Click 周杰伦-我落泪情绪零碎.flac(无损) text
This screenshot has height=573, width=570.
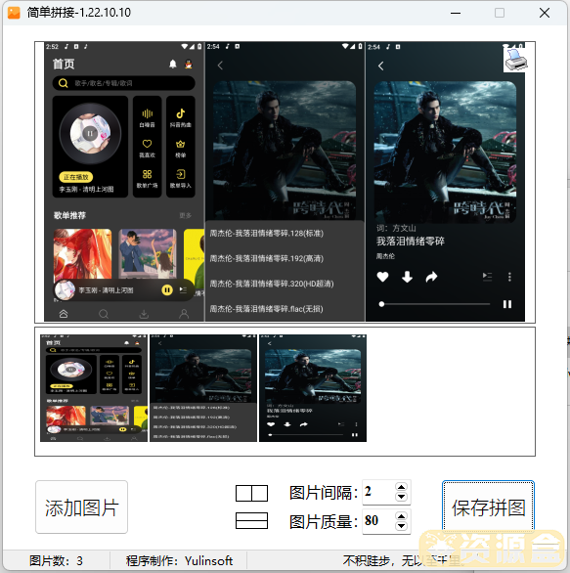tap(266, 309)
